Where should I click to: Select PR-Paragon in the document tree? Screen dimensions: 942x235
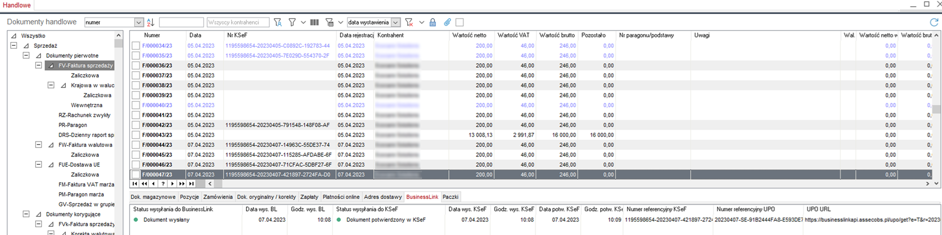[73, 125]
